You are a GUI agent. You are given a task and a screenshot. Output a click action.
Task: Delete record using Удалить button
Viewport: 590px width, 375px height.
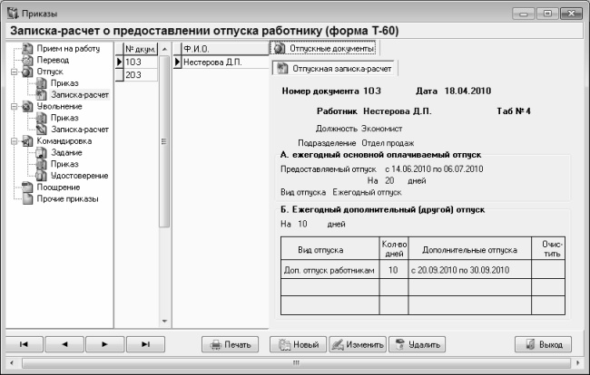click(x=418, y=344)
